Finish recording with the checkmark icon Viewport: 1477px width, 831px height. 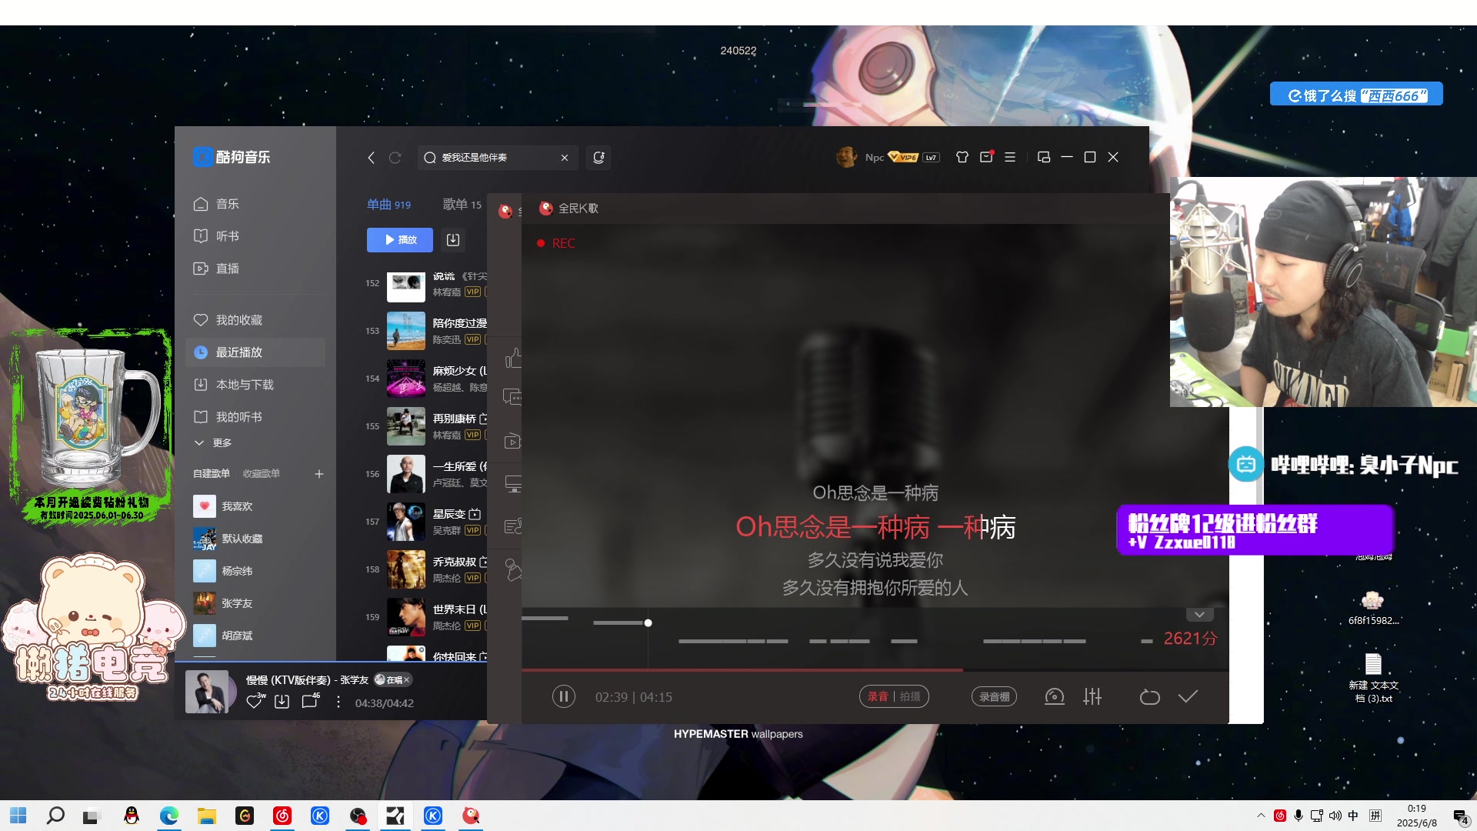(x=1188, y=696)
